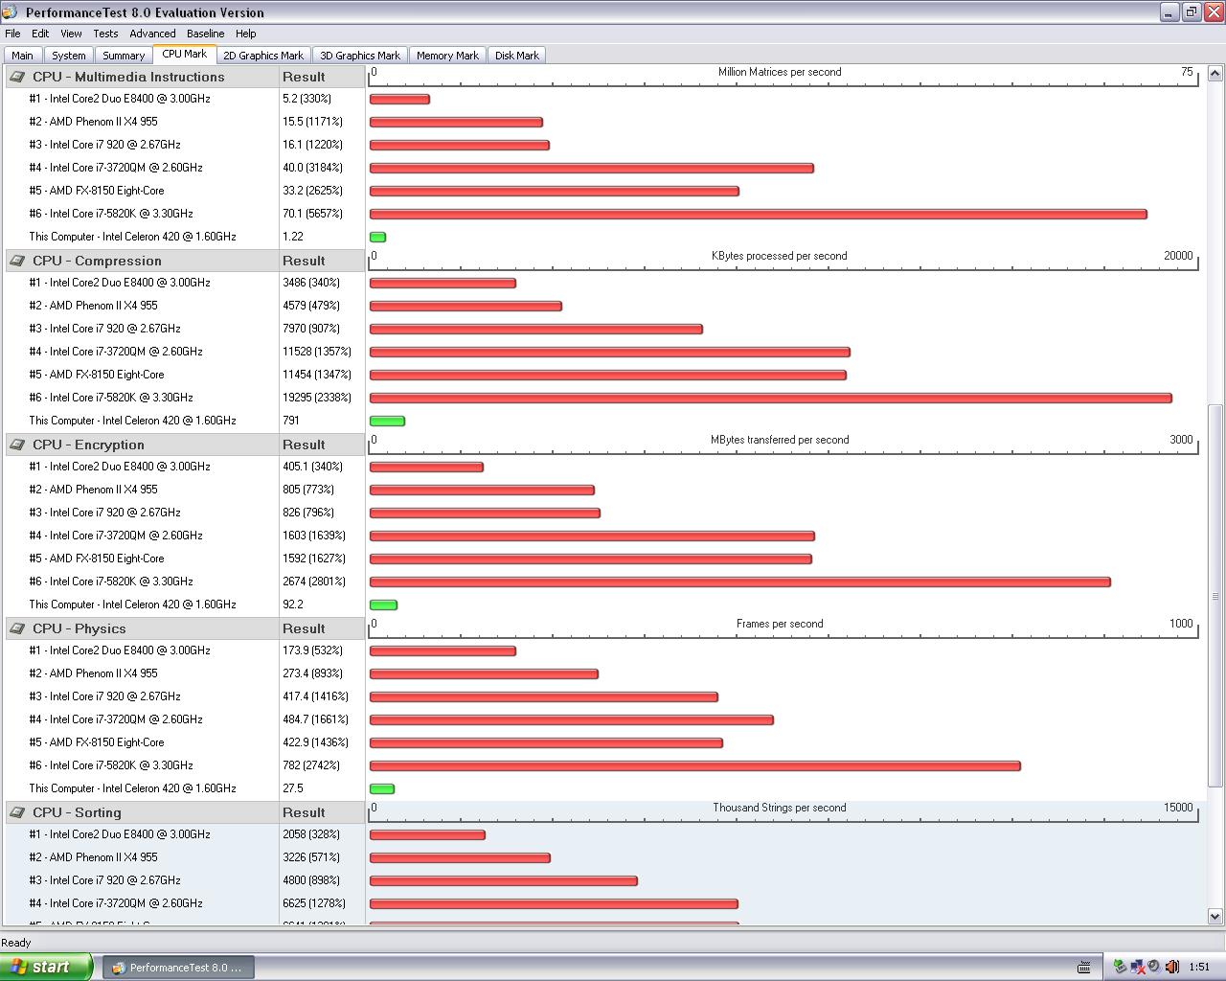Image resolution: width=1226 pixels, height=981 pixels.
Task: Click red bar for i7-5820K Physics result
Action: pyautogui.click(x=695, y=765)
